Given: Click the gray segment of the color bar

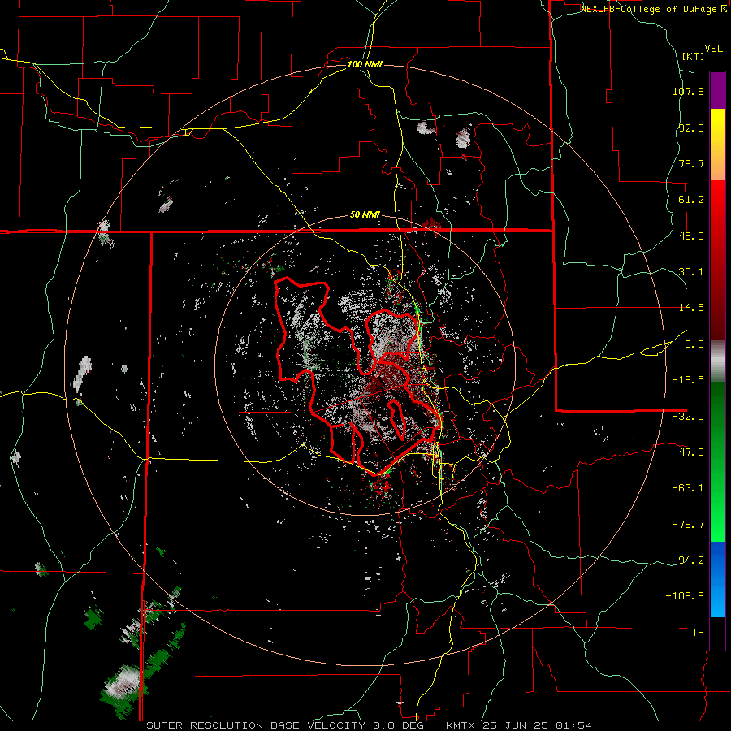Looking at the screenshot, I should click(717, 361).
